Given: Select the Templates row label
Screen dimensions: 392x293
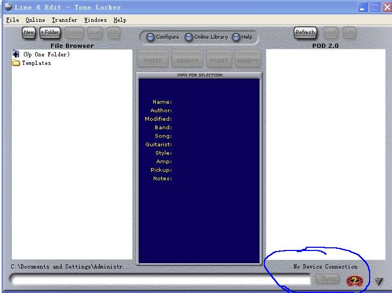Looking at the screenshot, I should pos(36,63).
